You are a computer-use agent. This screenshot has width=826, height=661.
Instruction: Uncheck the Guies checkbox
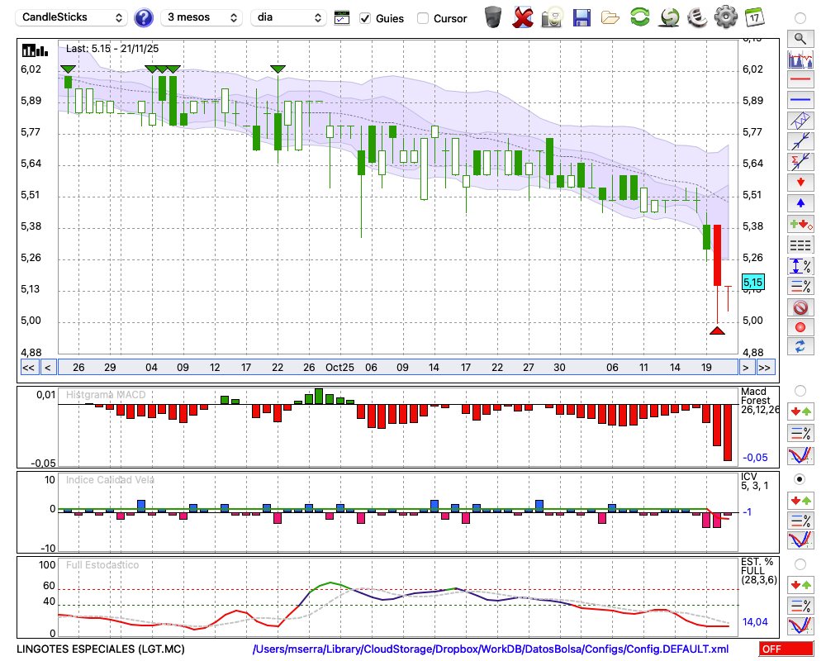[x=364, y=18]
